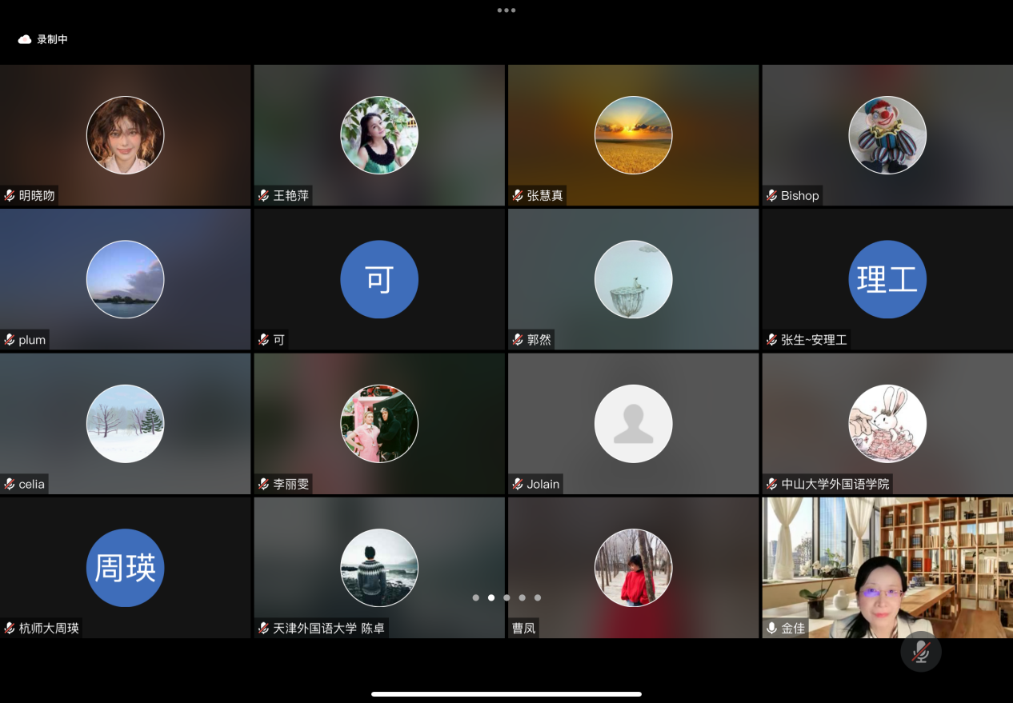Select 曹凤's red coat avatar

(x=634, y=568)
